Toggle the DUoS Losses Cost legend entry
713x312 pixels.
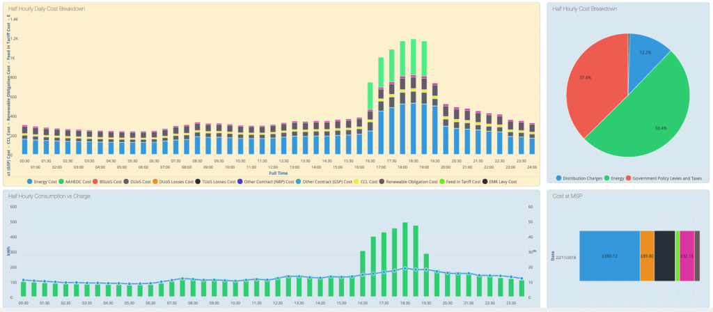point(175,182)
